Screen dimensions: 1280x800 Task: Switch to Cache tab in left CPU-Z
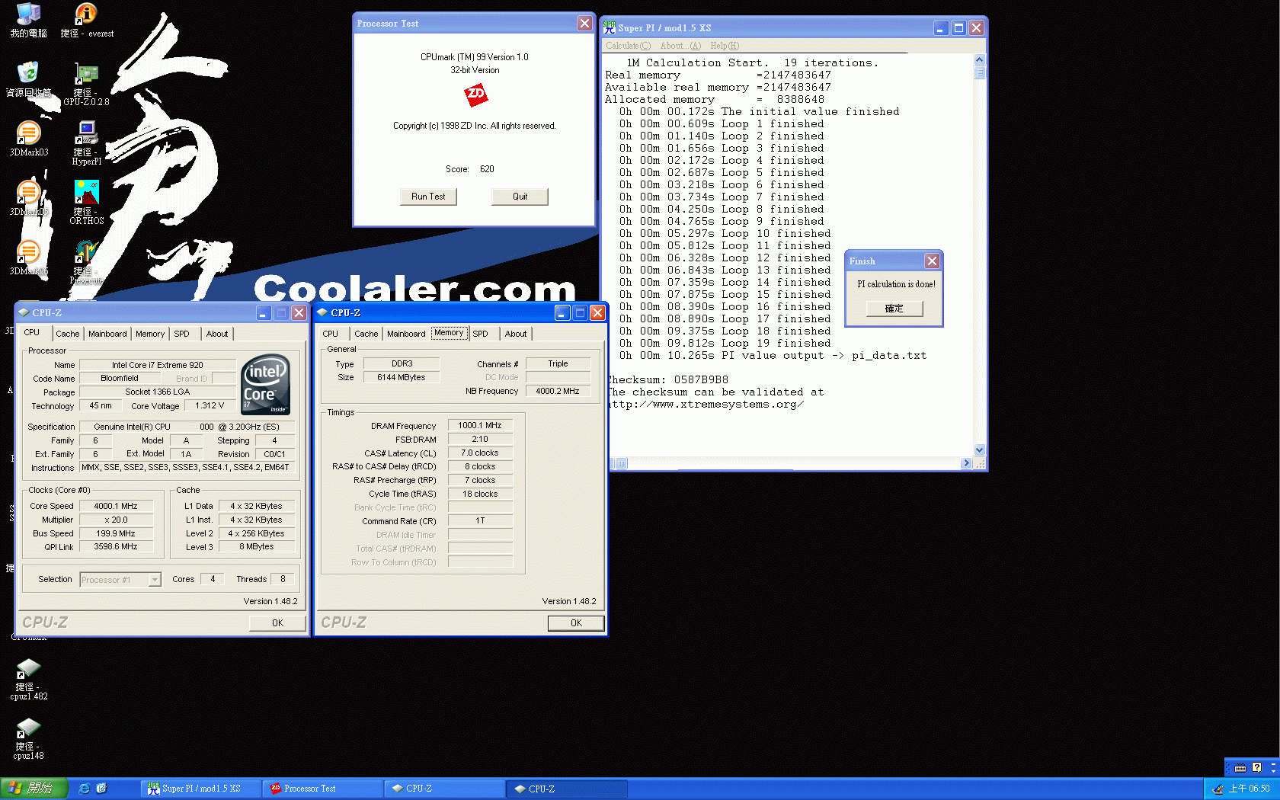(67, 334)
